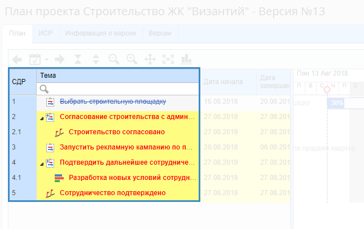This screenshot has height=229, width=364.
Task: Open task Запустить рекламную кампанию
Action: pos(126,147)
